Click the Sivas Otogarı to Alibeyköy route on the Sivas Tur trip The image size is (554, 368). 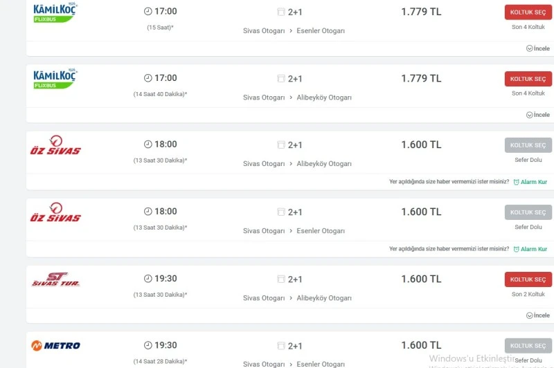click(297, 298)
